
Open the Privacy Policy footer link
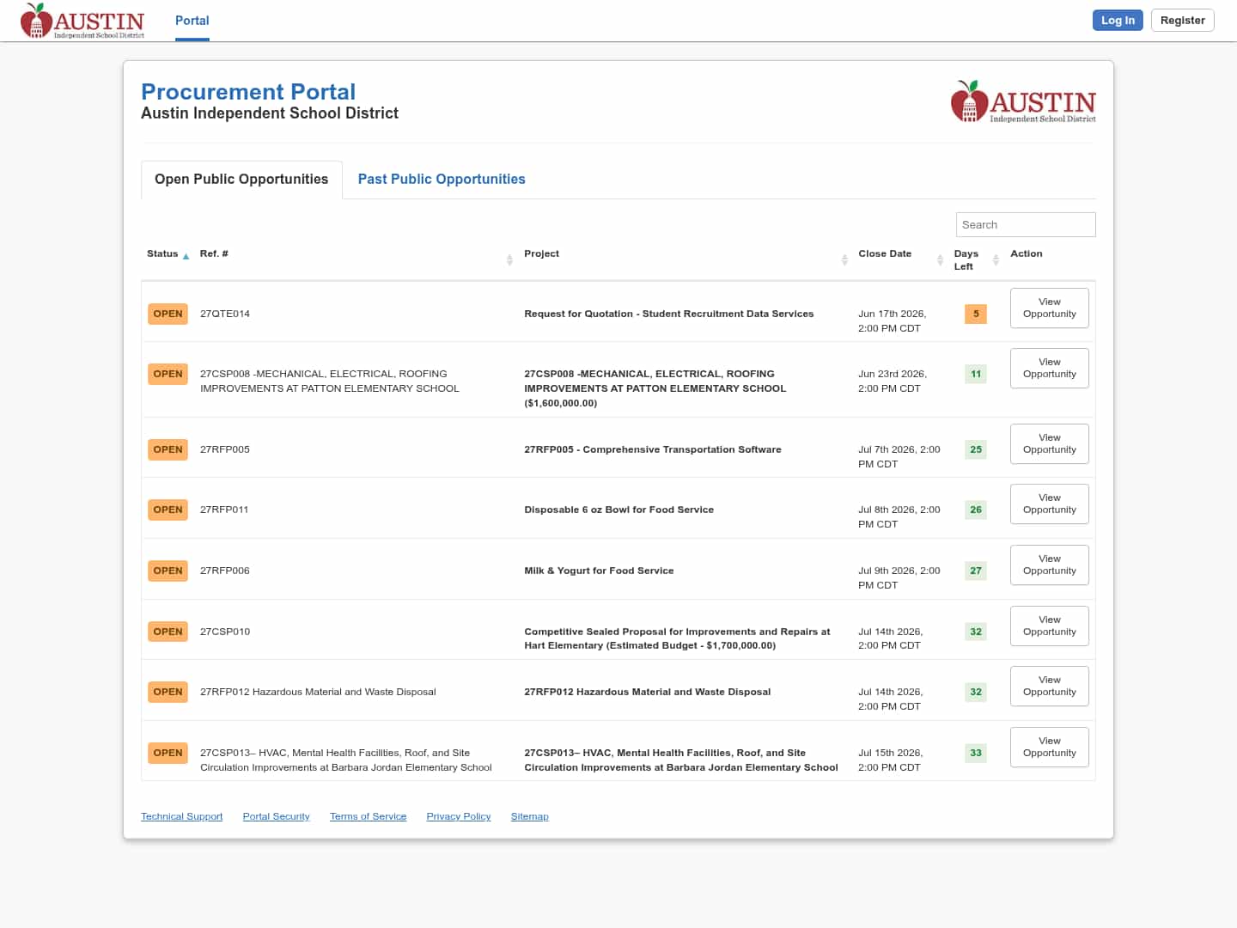coord(459,816)
